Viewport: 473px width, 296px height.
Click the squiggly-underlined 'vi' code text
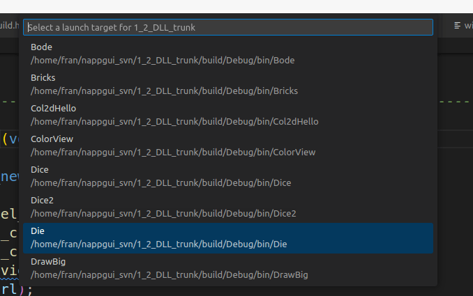(x=10, y=270)
